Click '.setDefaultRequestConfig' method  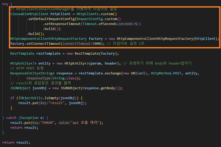[x=51, y=19]
